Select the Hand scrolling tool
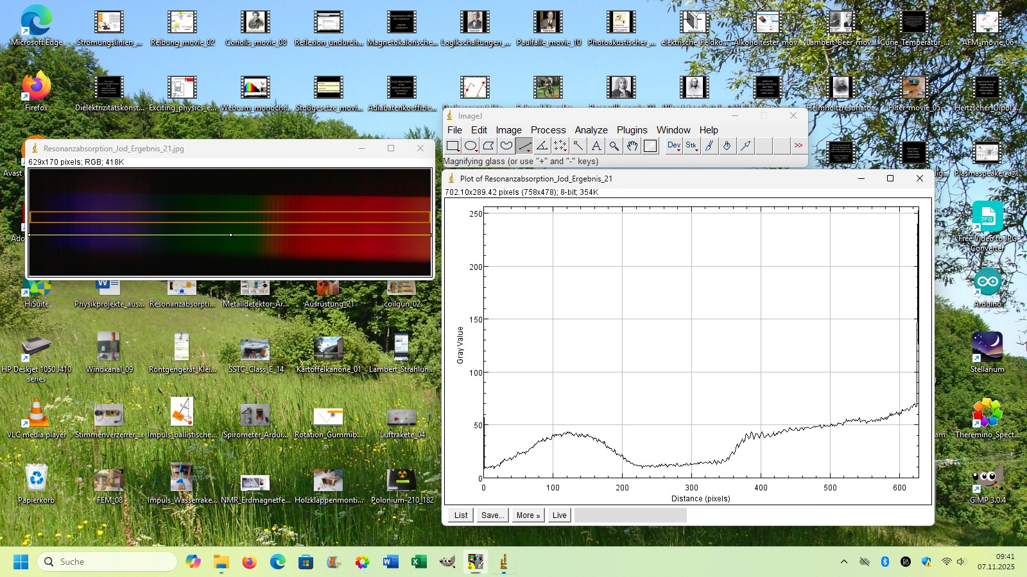The image size is (1027, 577). tap(632, 146)
